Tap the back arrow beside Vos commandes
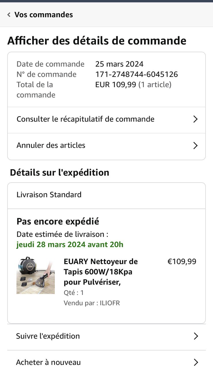The height and width of the screenshot is (369, 213). coord(9,15)
